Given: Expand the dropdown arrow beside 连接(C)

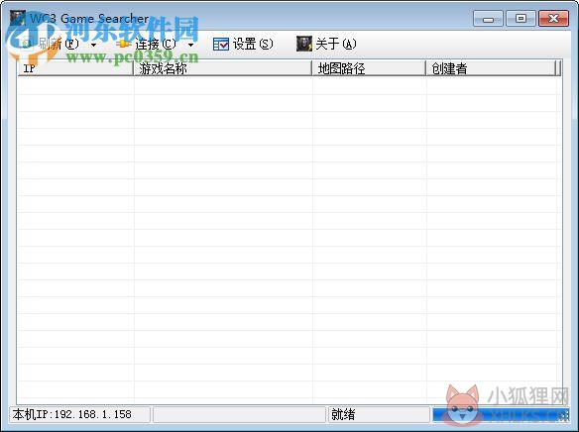Looking at the screenshot, I should [x=190, y=45].
